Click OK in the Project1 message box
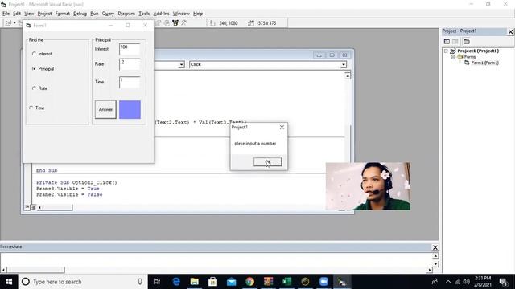The image size is (515, 289). (267, 162)
